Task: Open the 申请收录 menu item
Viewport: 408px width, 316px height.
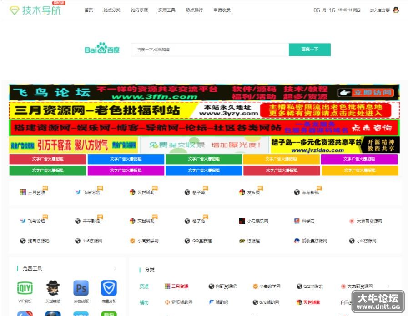Action: tap(222, 10)
